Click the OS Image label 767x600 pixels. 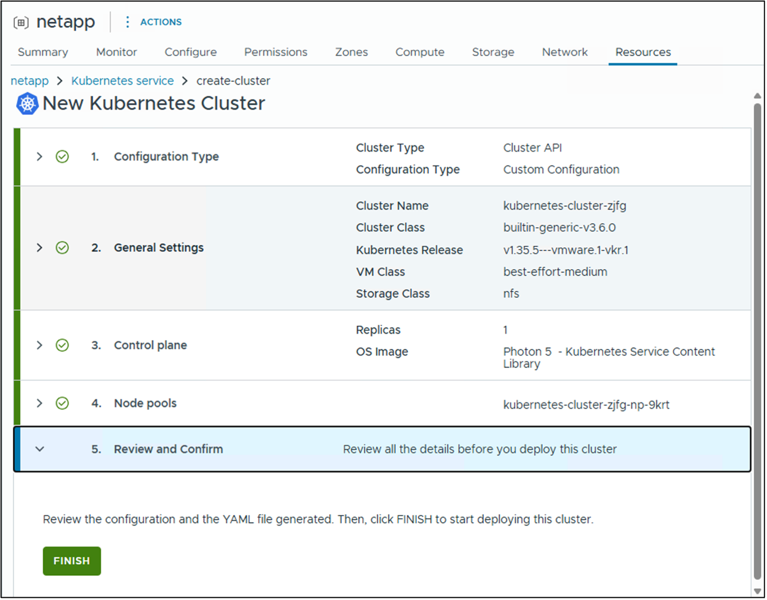(x=382, y=352)
